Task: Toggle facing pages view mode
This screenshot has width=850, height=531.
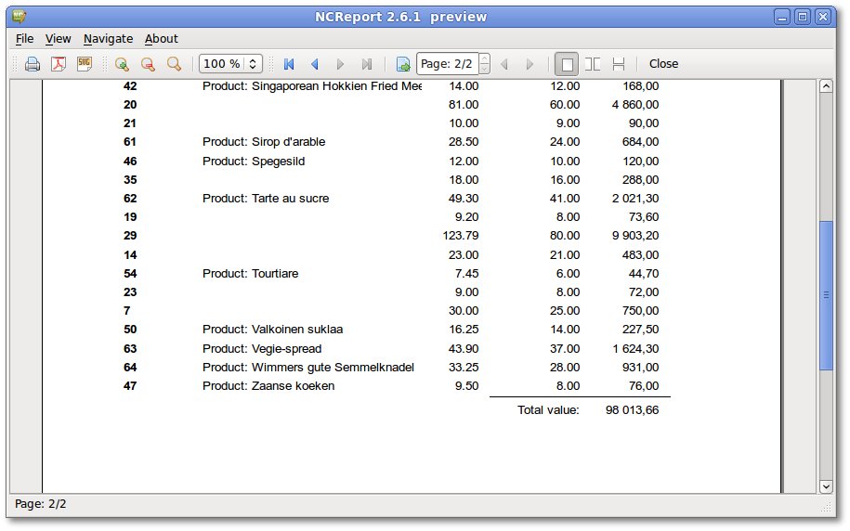Action: point(593,64)
